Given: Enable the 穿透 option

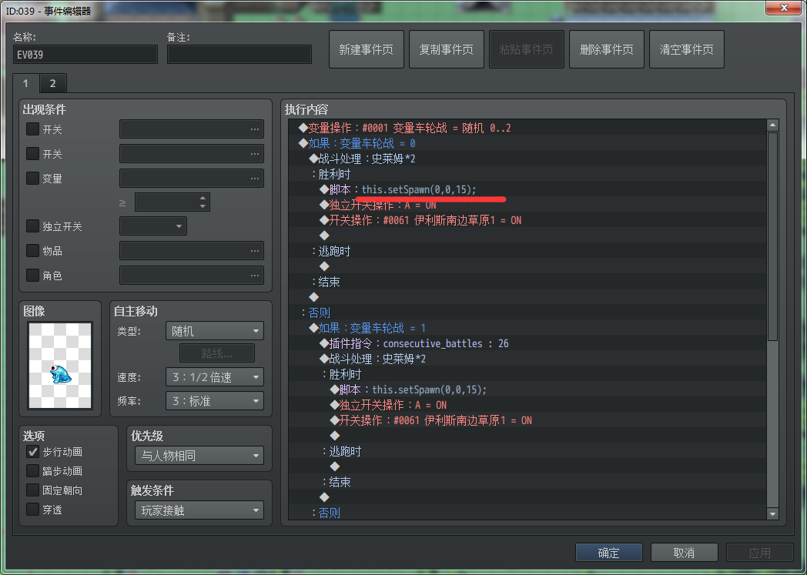Looking at the screenshot, I should click(x=32, y=509).
